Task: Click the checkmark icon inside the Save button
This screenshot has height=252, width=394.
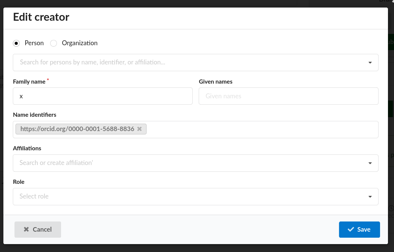Action: pyautogui.click(x=351, y=229)
